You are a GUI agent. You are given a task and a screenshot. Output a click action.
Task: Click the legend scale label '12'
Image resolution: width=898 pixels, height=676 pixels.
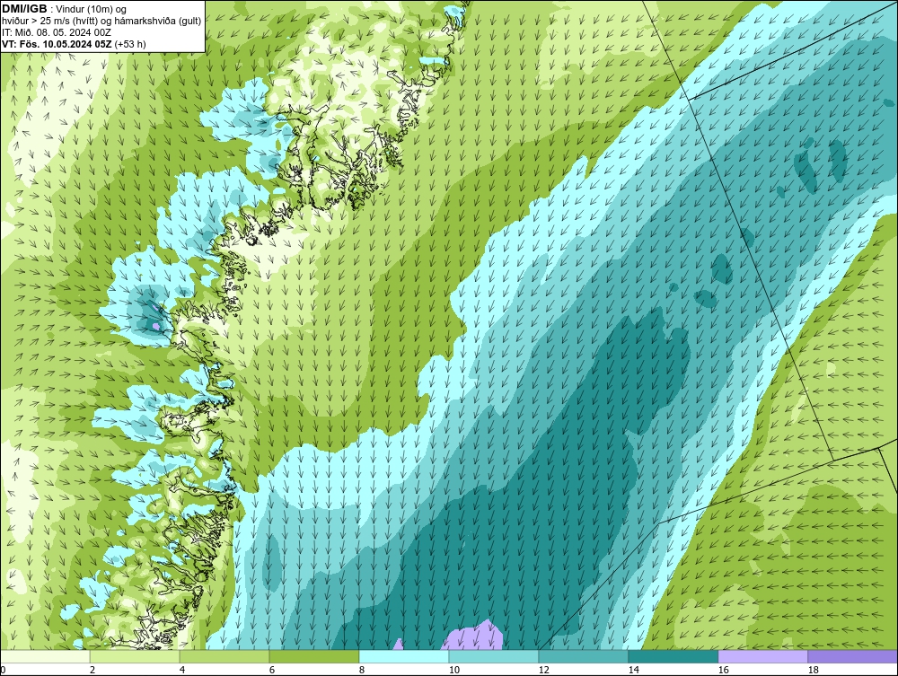coord(543,670)
